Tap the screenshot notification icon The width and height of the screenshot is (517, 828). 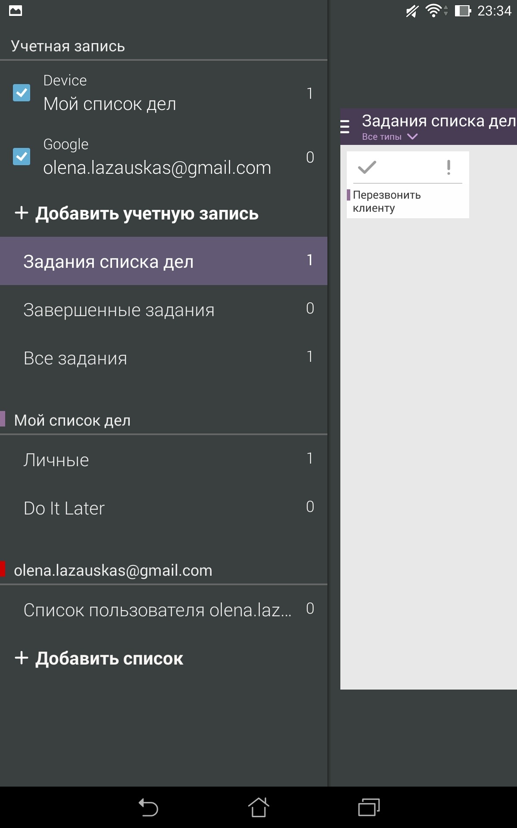click(x=16, y=11)
